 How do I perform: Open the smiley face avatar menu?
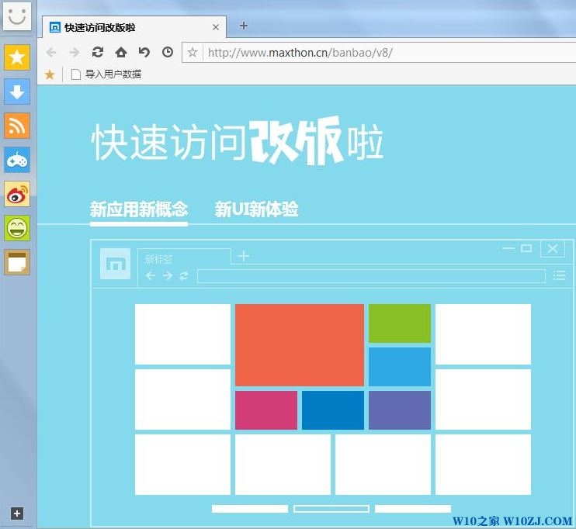tap(16, 16)
